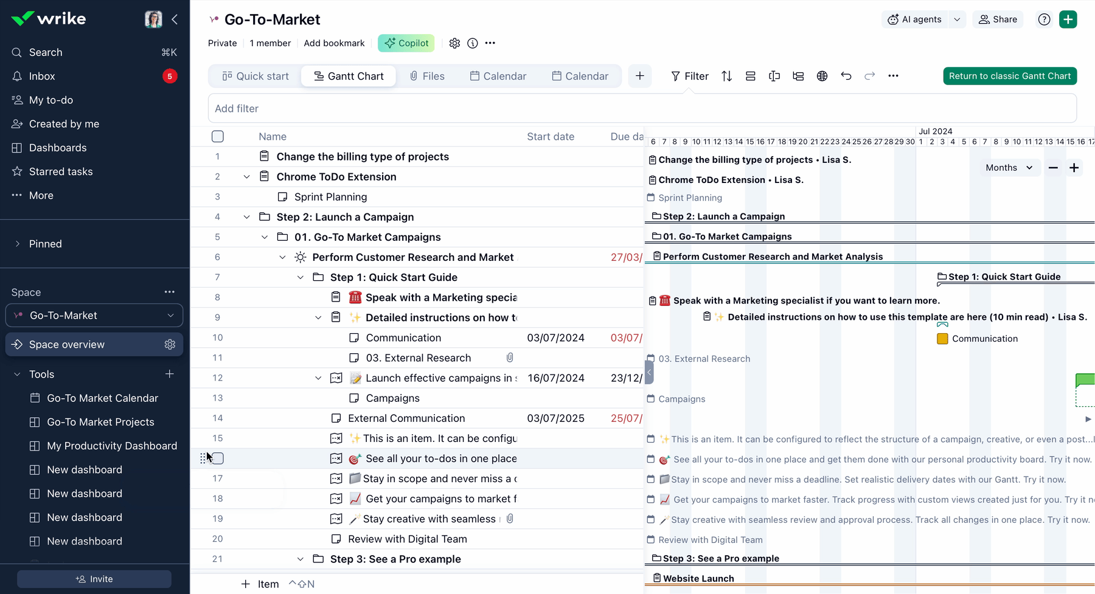Click the globe language icon in the toolbar

[822, 76]
